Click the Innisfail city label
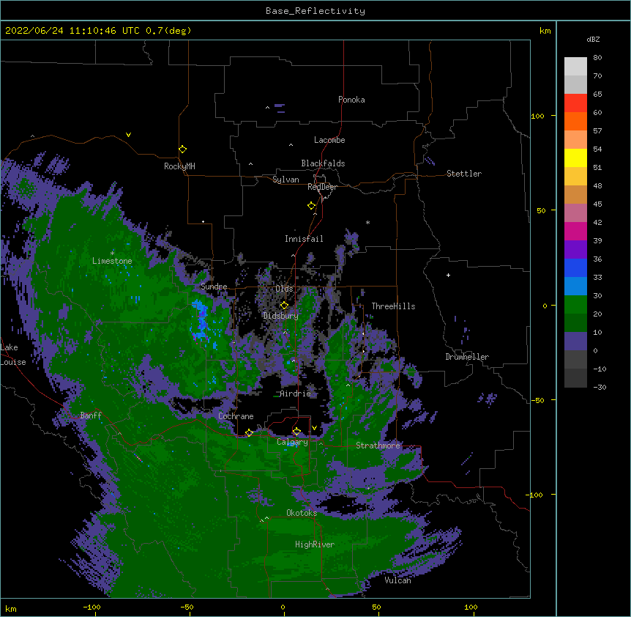The height and width of the screenshot is (617, 631). [x=304, y=239]
